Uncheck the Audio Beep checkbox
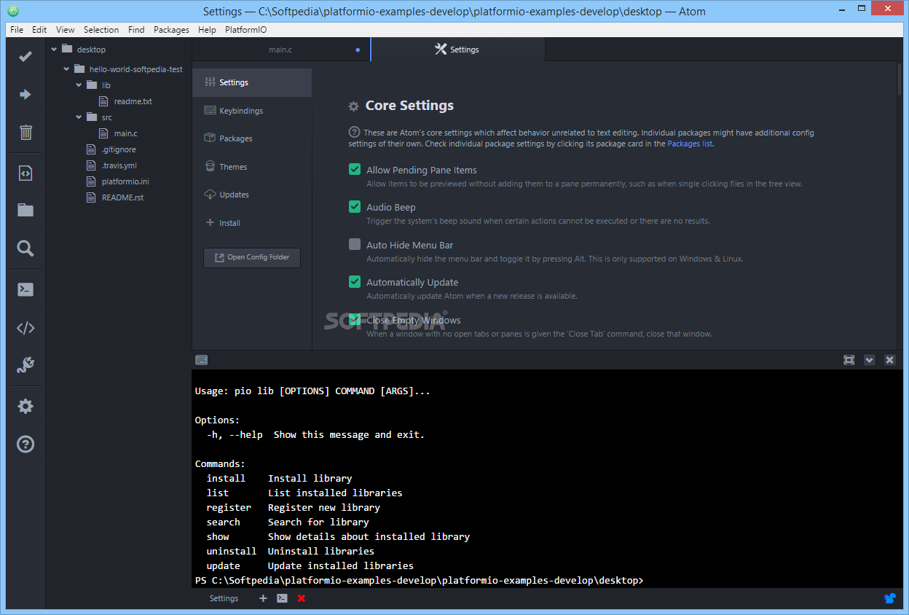This screenshot has height=615, width=909. pos(355,206)
